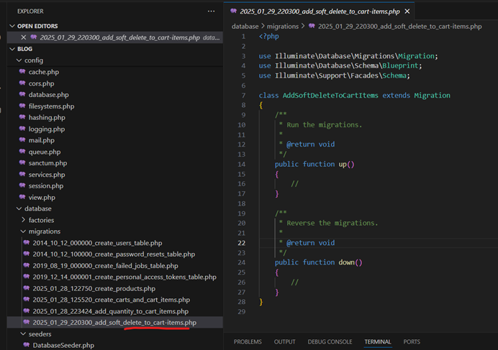The height and width of the screenshot is (350, 498).
Task: Click the PHP icon beside filesystems.php
Action: [22, 106]
